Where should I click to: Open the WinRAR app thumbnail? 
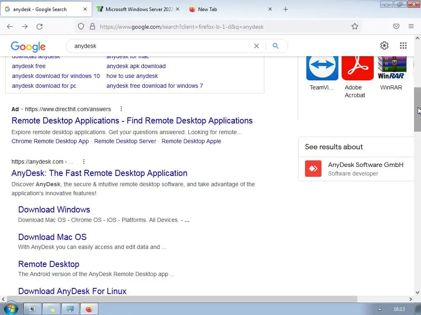coord(392,68)
